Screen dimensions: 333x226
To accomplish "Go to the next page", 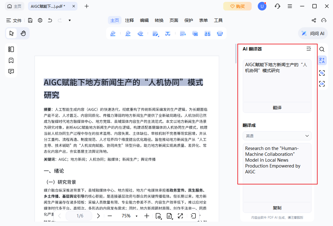I will pos(98,216).
